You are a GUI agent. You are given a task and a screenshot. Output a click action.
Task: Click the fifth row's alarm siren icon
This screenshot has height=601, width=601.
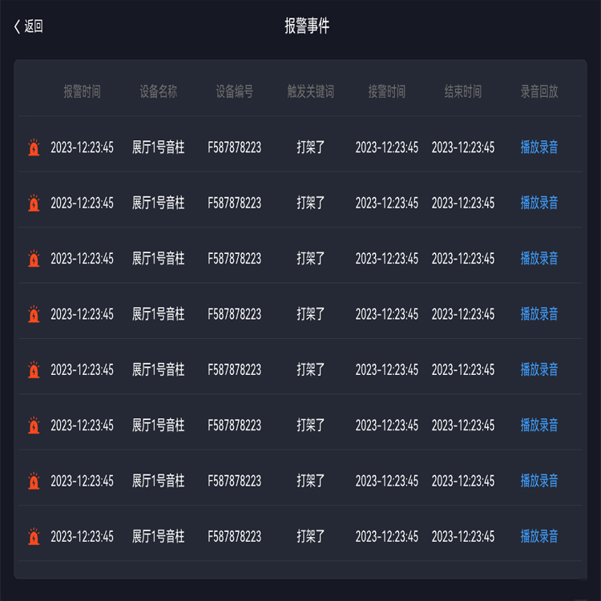coord(34,370)
